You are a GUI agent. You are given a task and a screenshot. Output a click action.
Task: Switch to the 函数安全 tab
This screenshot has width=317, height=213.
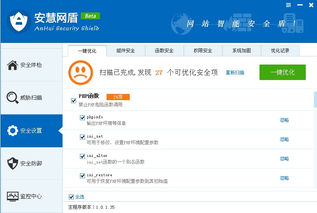tap(164, 51)
